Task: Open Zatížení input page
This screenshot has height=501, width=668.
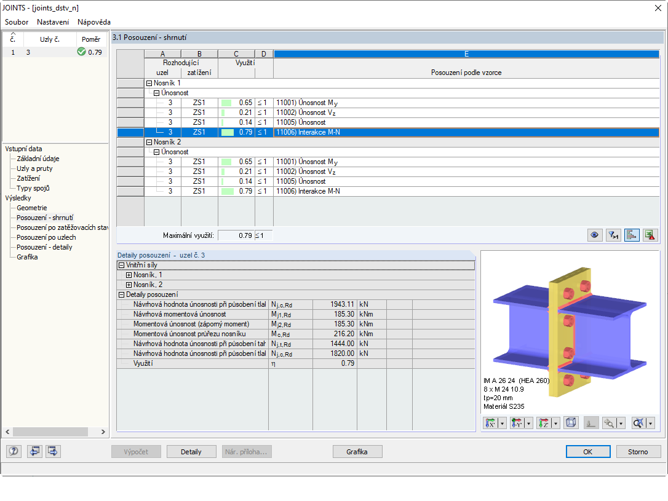Action: (28, 178)
